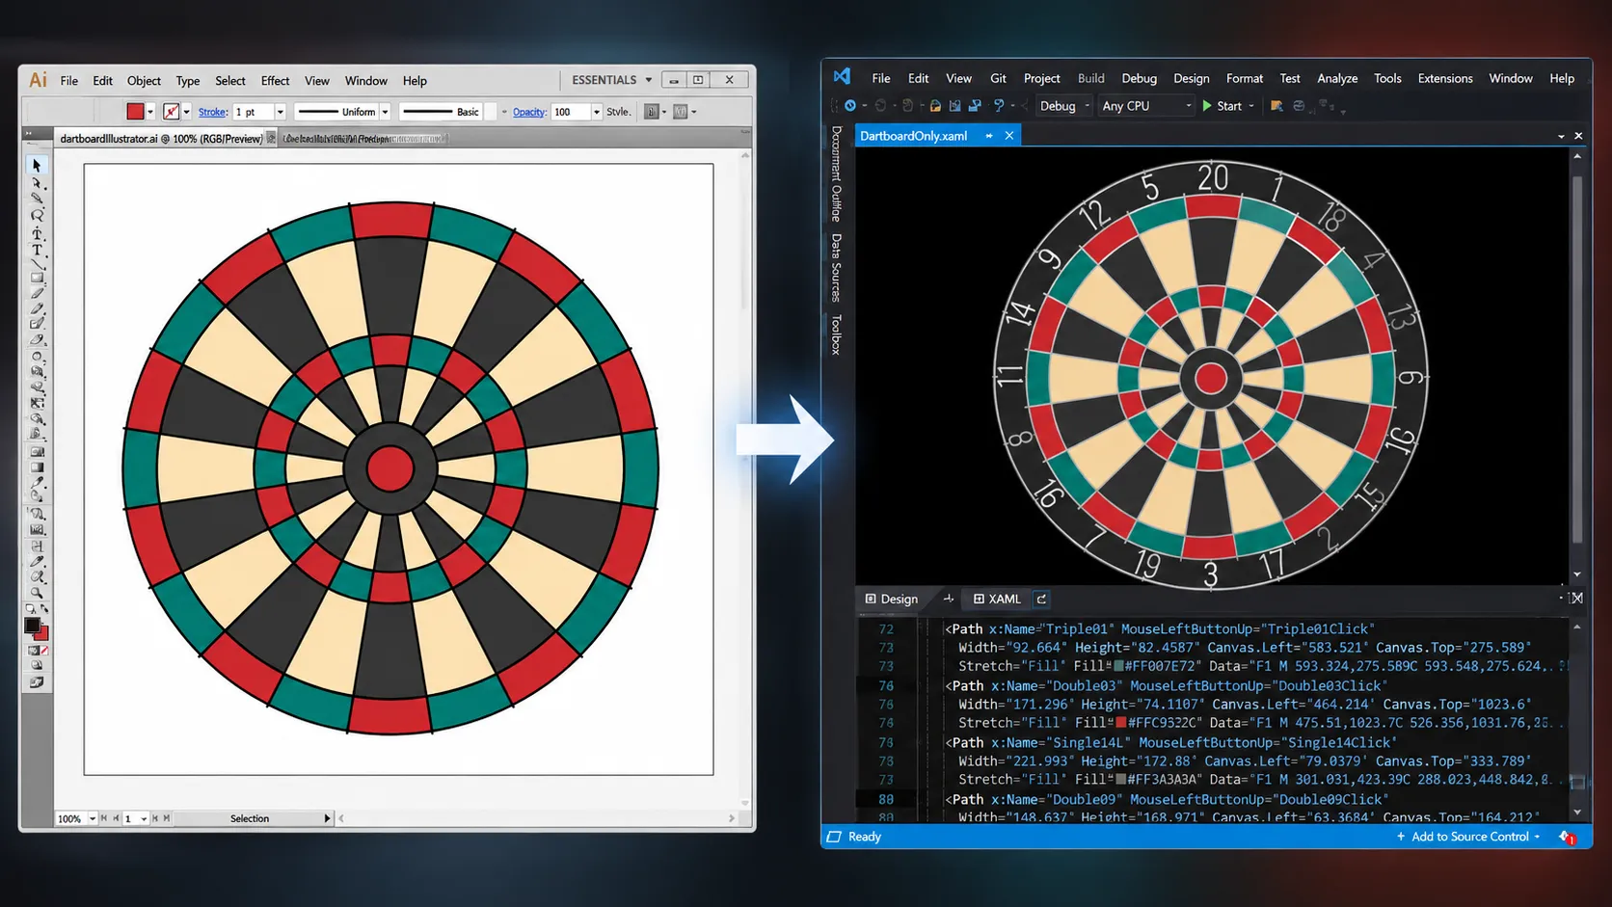Click the navigate backward icon in Visual Studio toolbar

[850, 106]
